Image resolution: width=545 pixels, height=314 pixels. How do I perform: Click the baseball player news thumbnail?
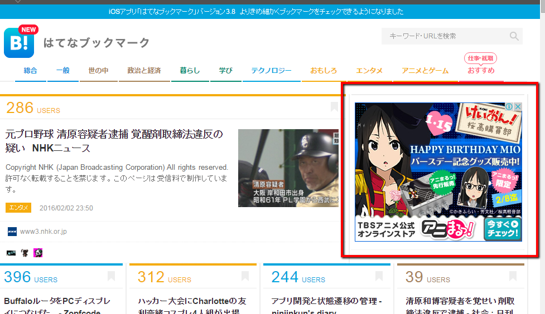pyautogui.click(x=288, y=168)
